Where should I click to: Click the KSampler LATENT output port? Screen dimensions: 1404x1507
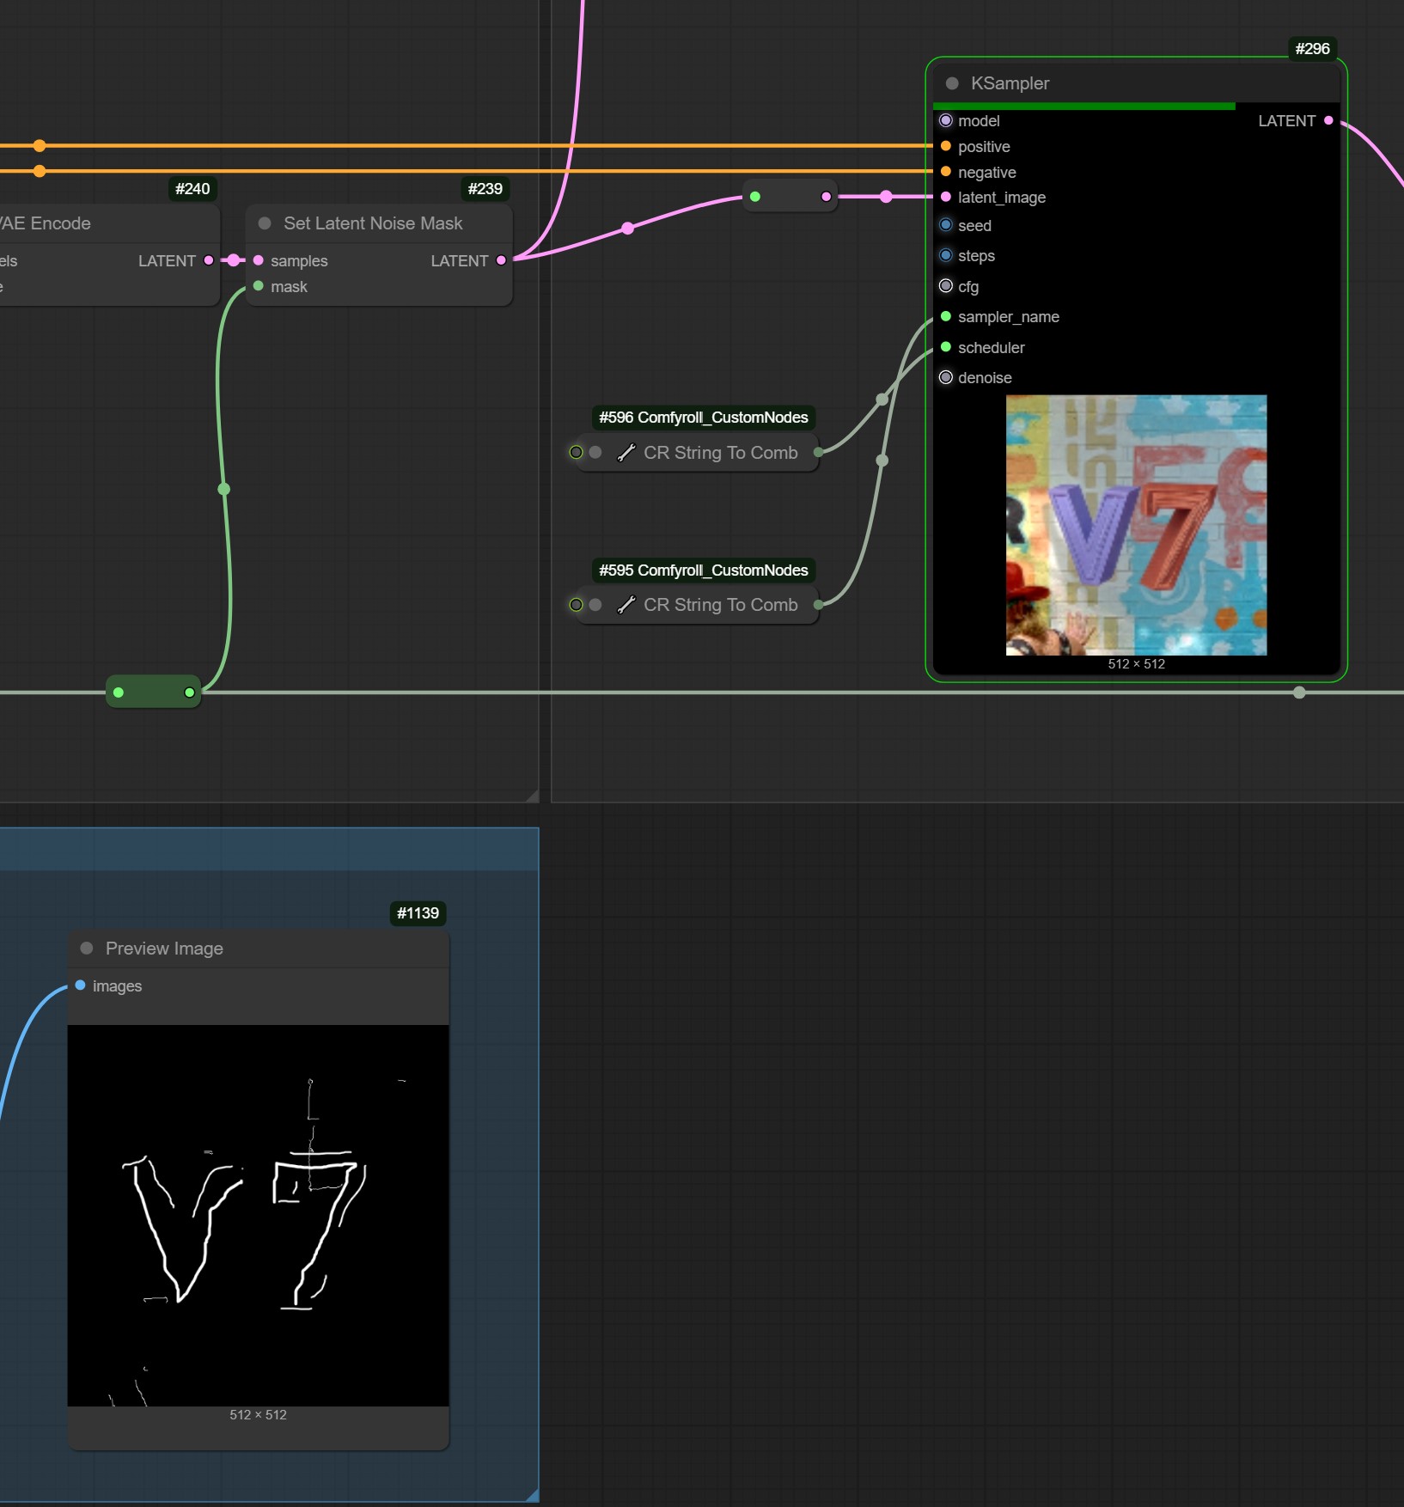point(1328,121)
